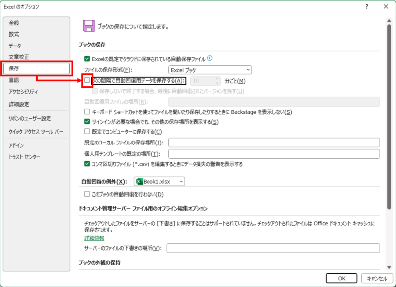Screen dimensions: 396x287
Task: Switch to 言語 category
Action: (x=37, y=80)
